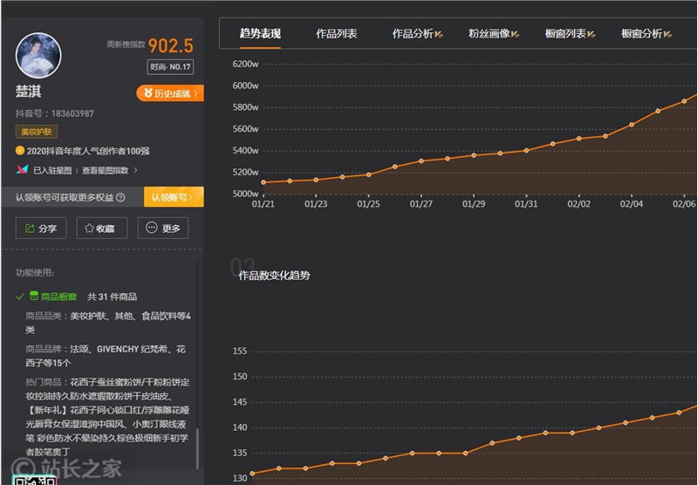Click the 星图 logo icon
Viewport: 698px width, 485px height.
pos(22,169)
